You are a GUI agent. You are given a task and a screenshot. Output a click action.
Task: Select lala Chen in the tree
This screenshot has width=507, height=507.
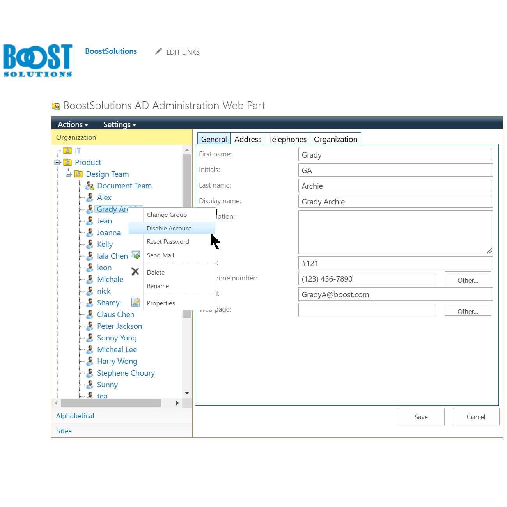(x=112, y=256)
